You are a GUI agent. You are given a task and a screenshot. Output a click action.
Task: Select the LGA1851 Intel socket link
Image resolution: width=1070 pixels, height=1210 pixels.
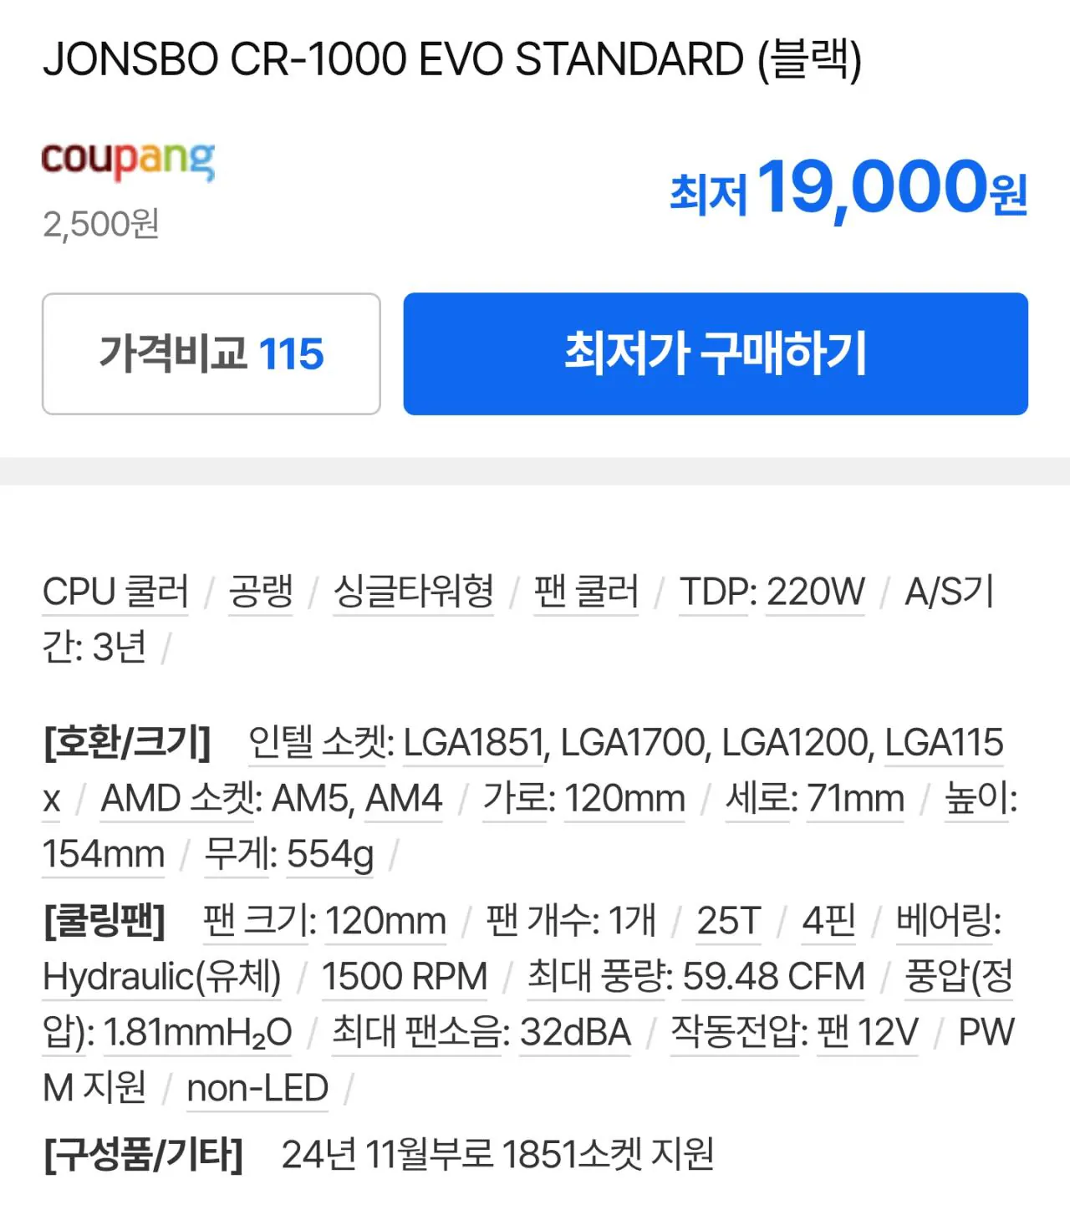(x=472, y=742)
